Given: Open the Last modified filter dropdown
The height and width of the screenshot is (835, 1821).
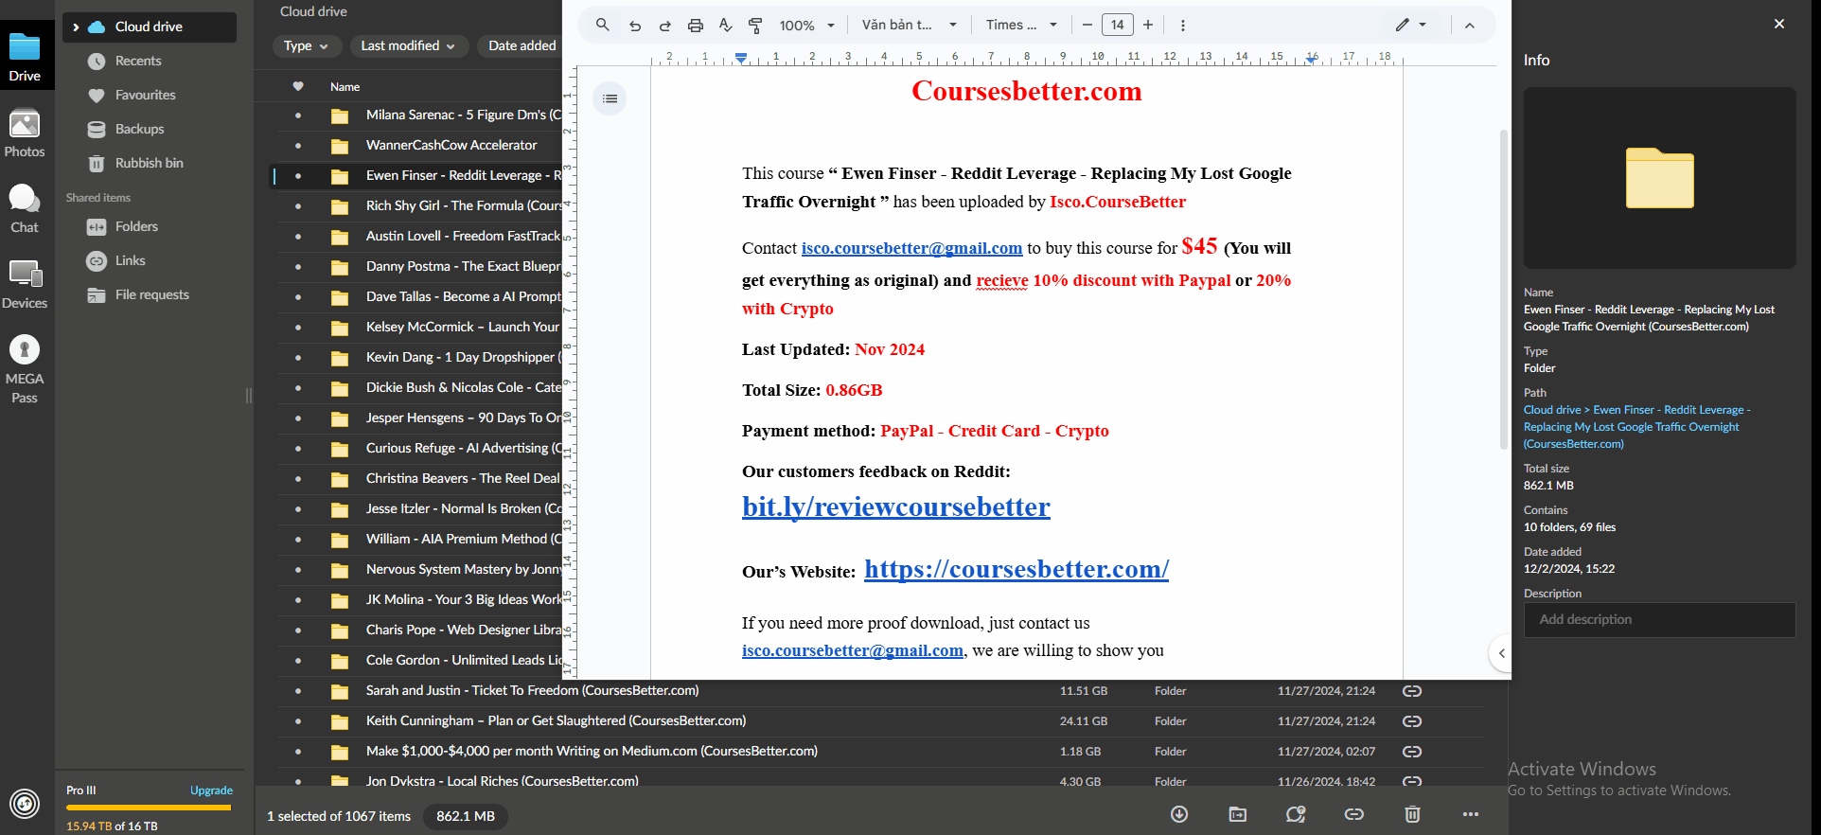Looking at the screenshot, I should (408, 45).
